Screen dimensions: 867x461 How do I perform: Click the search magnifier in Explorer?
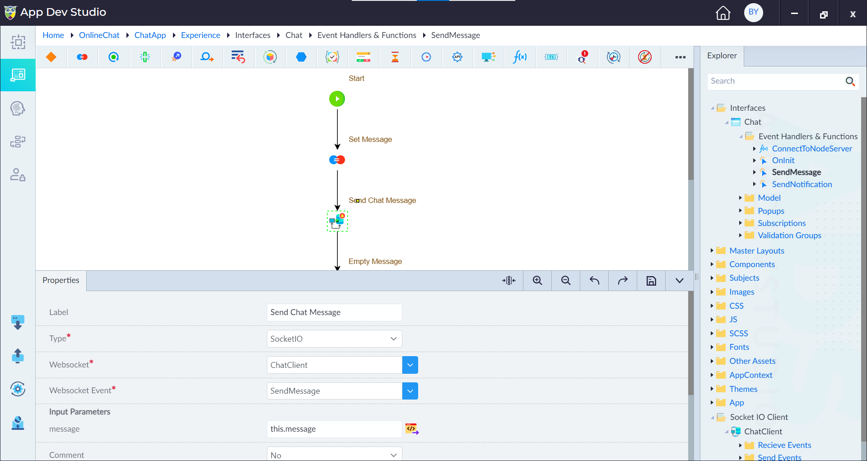[850, 81]
